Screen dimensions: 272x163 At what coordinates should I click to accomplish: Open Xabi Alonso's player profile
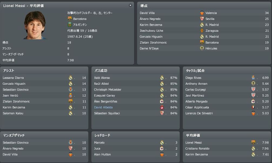click(102, 78)
